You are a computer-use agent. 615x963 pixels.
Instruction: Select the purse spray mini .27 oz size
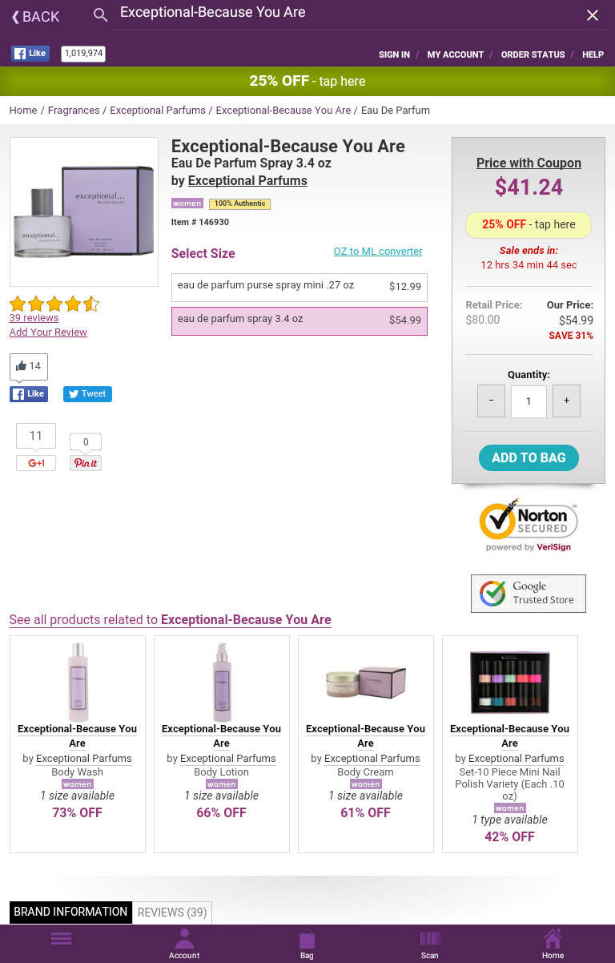point(299,287)
